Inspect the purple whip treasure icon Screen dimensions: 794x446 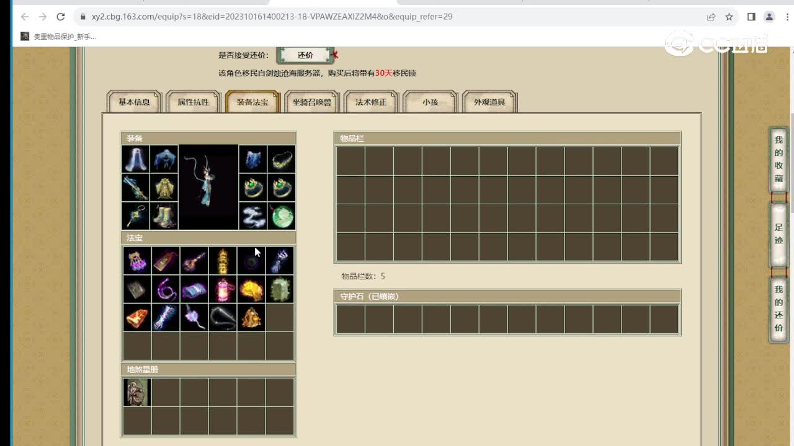(166, 289)
